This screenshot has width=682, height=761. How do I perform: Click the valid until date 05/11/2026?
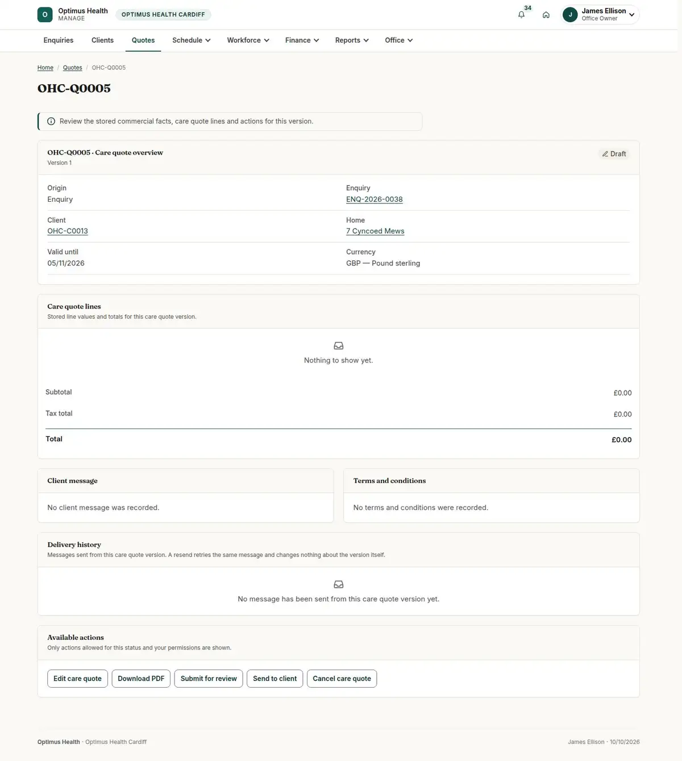pos(66,263)
